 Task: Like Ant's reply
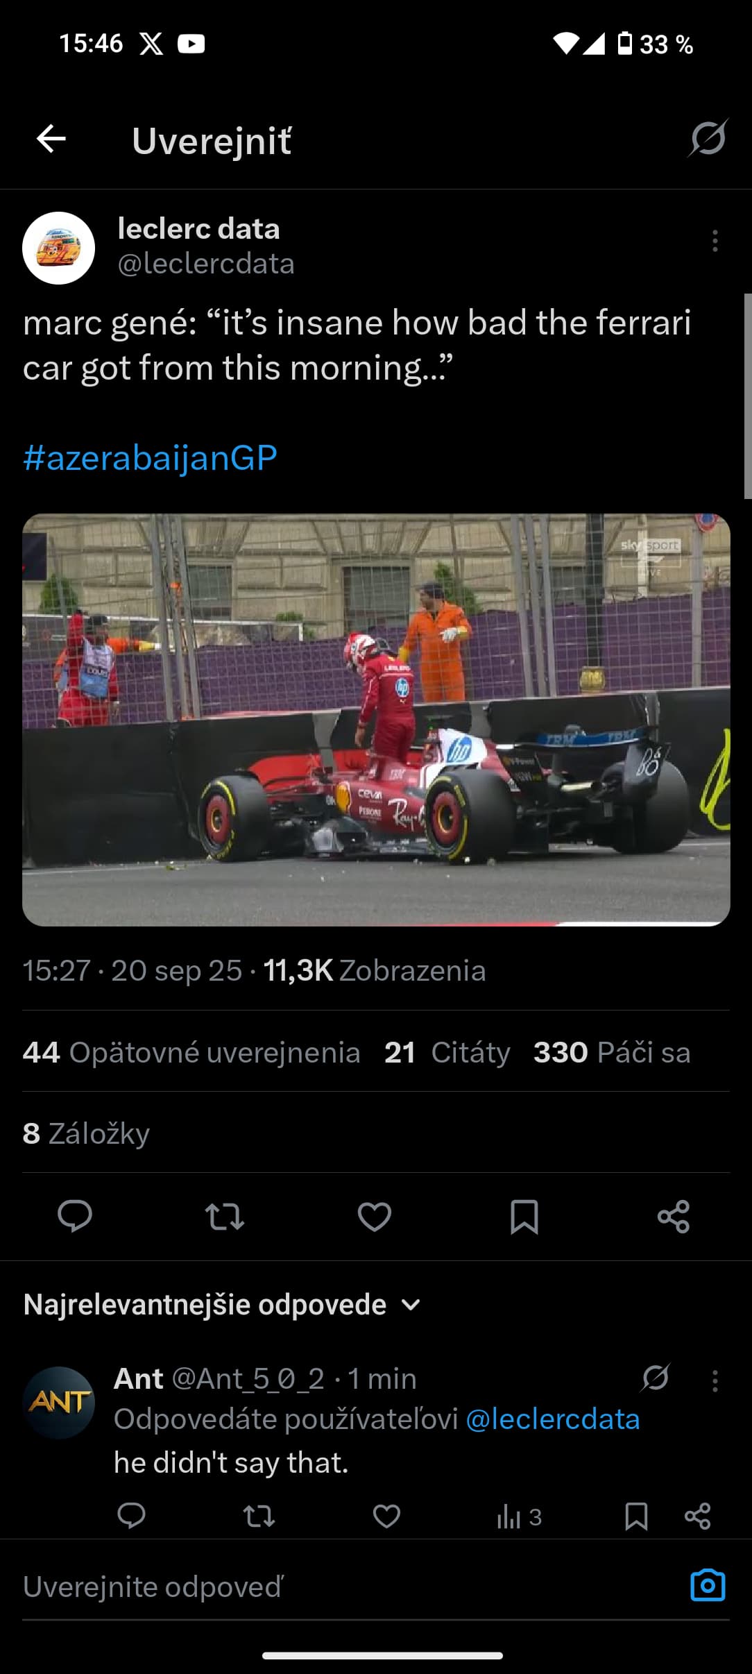pos(386,1516)
